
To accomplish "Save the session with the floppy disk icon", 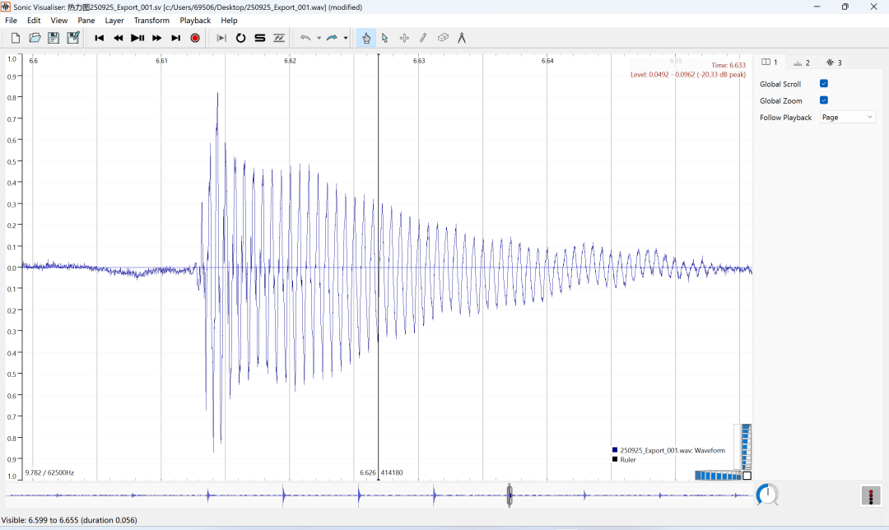I will [54, 38].
